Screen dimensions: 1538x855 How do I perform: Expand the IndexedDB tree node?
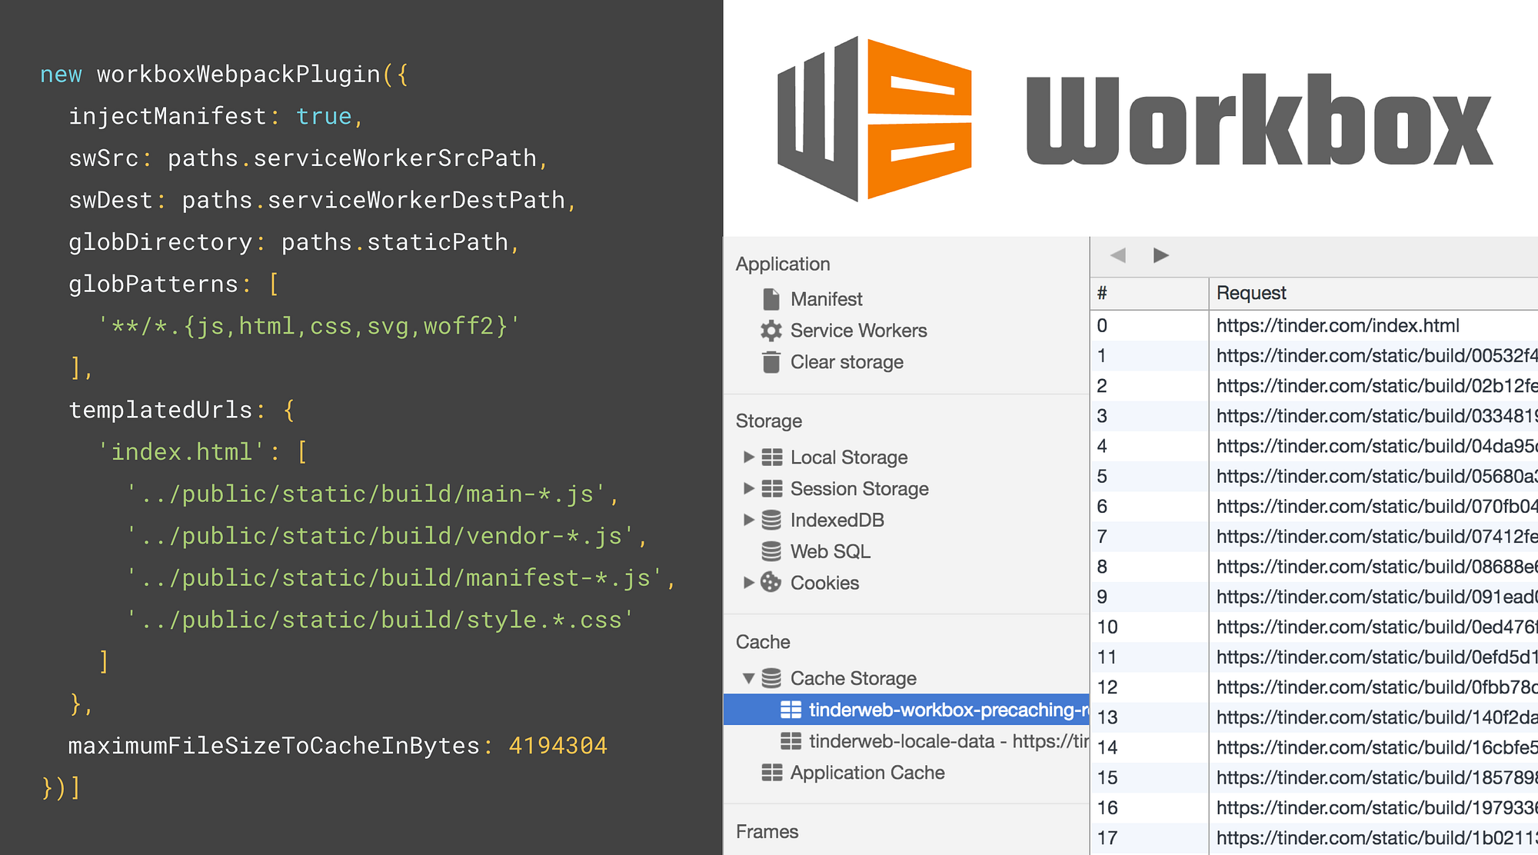click(748, 520)
